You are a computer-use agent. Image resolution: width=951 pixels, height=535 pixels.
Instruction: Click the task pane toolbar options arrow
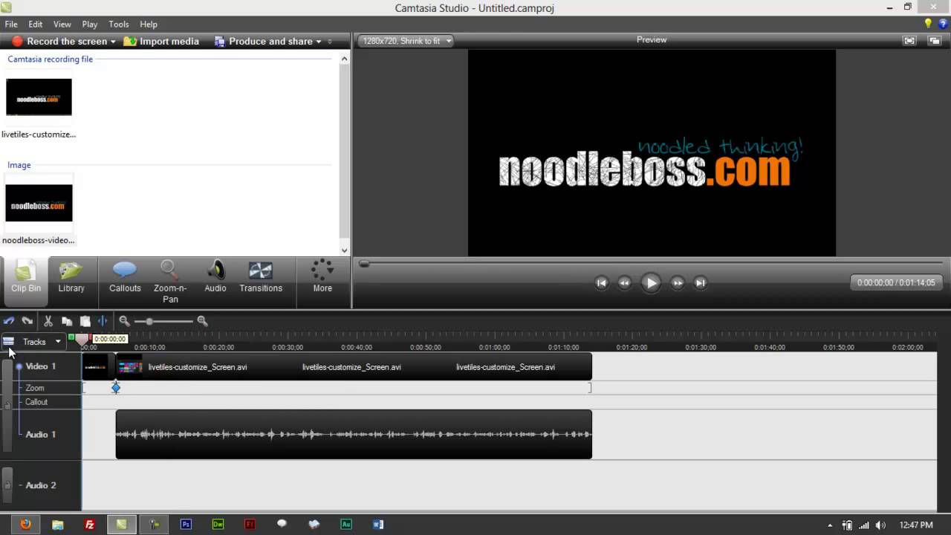click(x=330, y=42)
